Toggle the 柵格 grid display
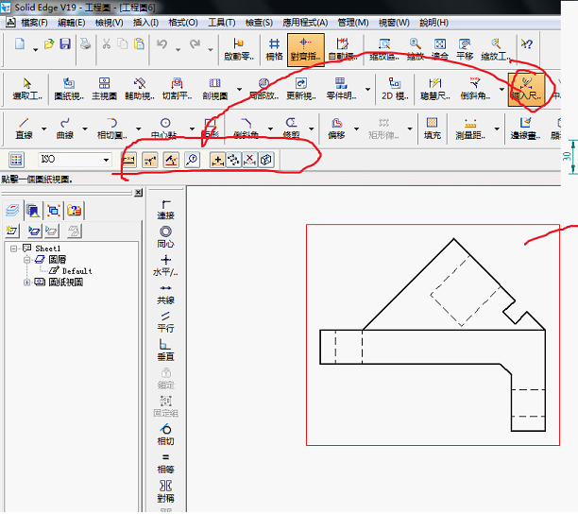The image size is (578, 514). 274,50
